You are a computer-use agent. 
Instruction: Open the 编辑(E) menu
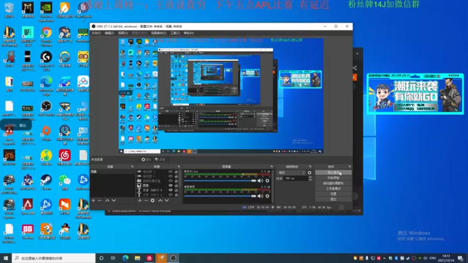(x=109, y=33)
